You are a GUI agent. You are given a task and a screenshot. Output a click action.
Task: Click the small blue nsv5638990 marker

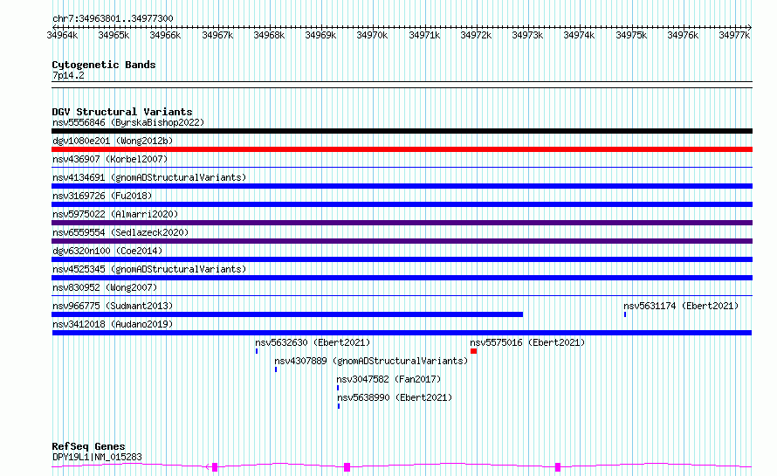(339, 406)
